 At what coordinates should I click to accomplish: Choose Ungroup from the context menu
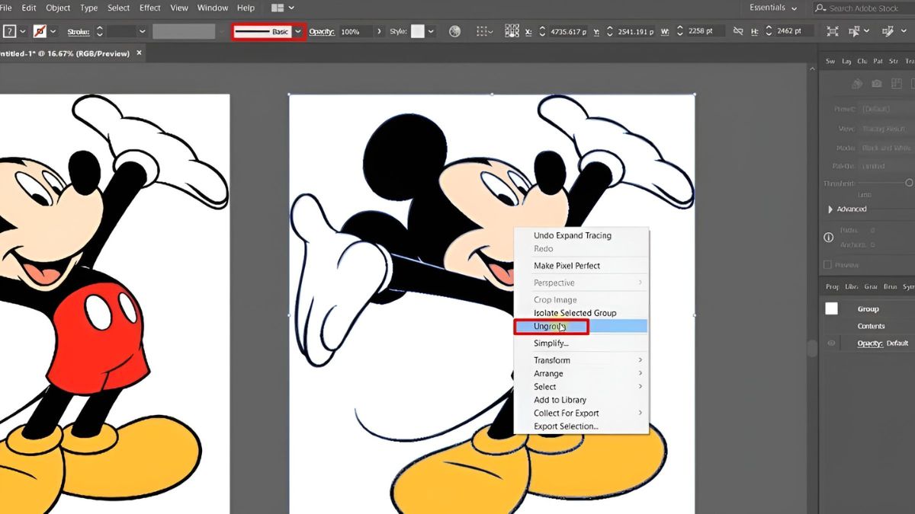click(x=581, y=326)
